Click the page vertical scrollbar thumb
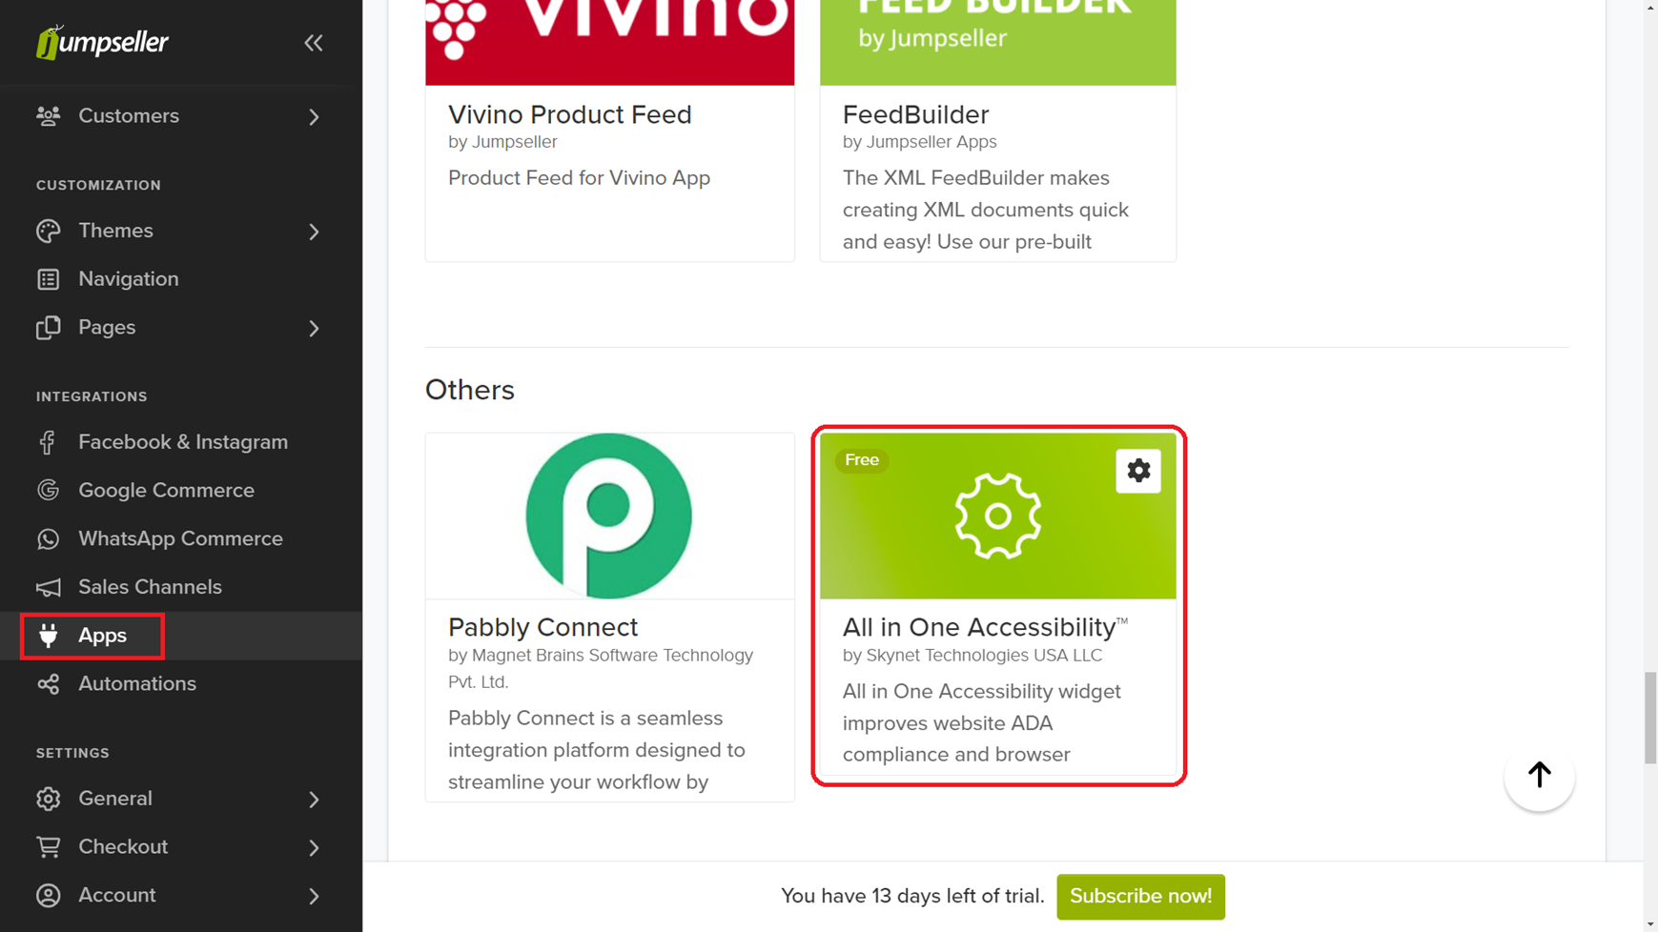 [1649, 717]
